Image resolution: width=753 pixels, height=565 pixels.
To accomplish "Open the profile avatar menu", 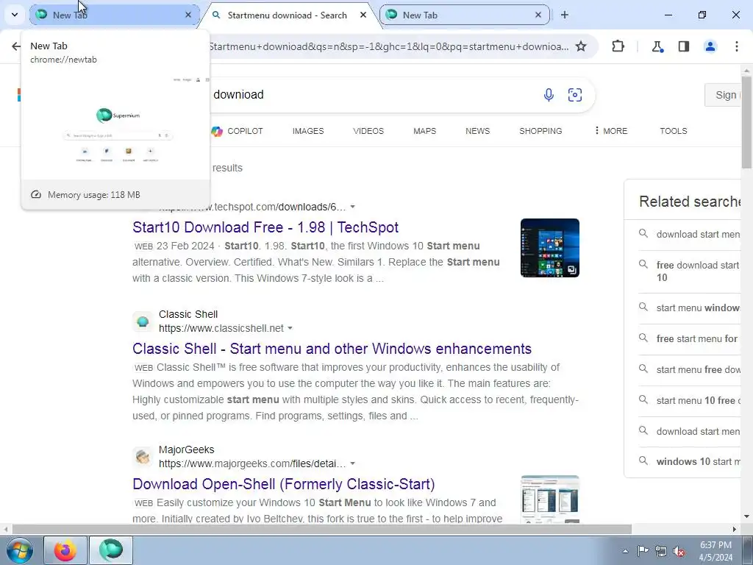I will point(710,46).
